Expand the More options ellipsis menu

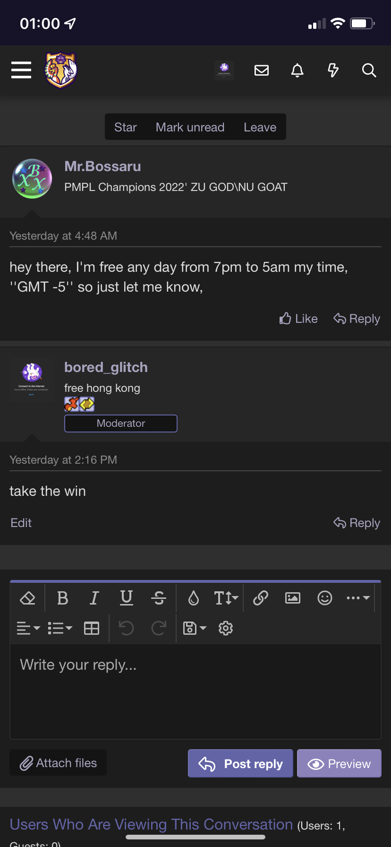point(357,598)
